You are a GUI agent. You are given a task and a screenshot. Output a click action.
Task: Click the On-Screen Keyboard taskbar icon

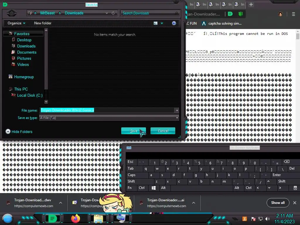click(121, 219)
